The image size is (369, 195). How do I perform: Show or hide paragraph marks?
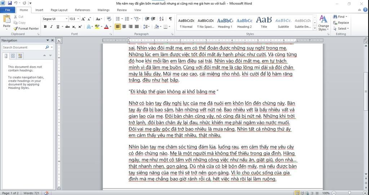170,19
